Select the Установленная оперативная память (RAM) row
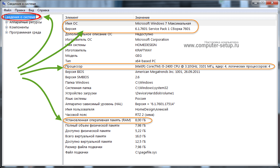 pos(98,120)
